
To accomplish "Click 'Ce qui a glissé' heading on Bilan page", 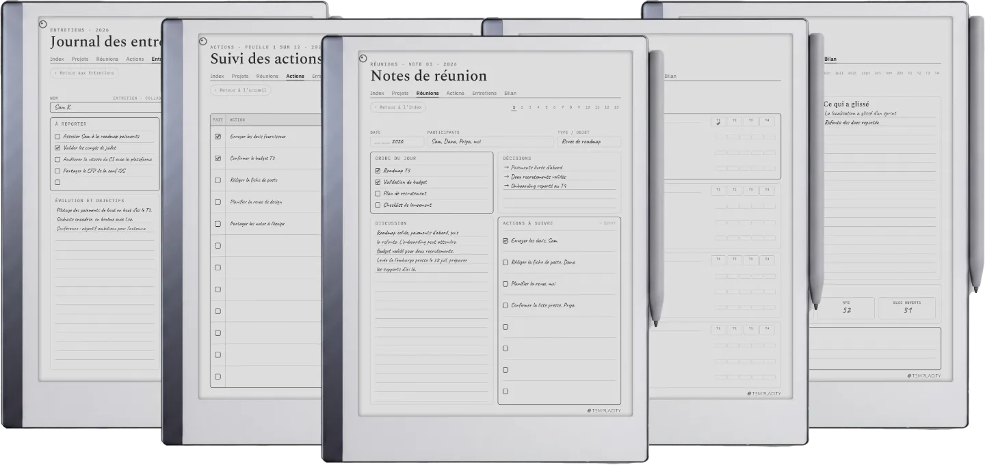I will (x=846, y=104).
